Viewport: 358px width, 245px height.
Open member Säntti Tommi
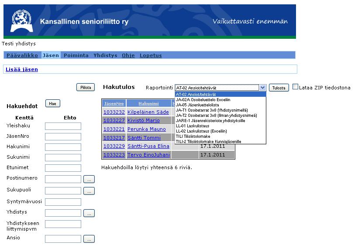[x=144, y=138]
